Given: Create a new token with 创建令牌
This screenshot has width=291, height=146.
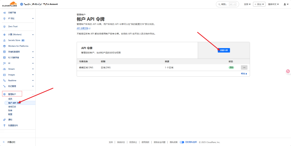Looking at the screenshot, I should 224,50.
